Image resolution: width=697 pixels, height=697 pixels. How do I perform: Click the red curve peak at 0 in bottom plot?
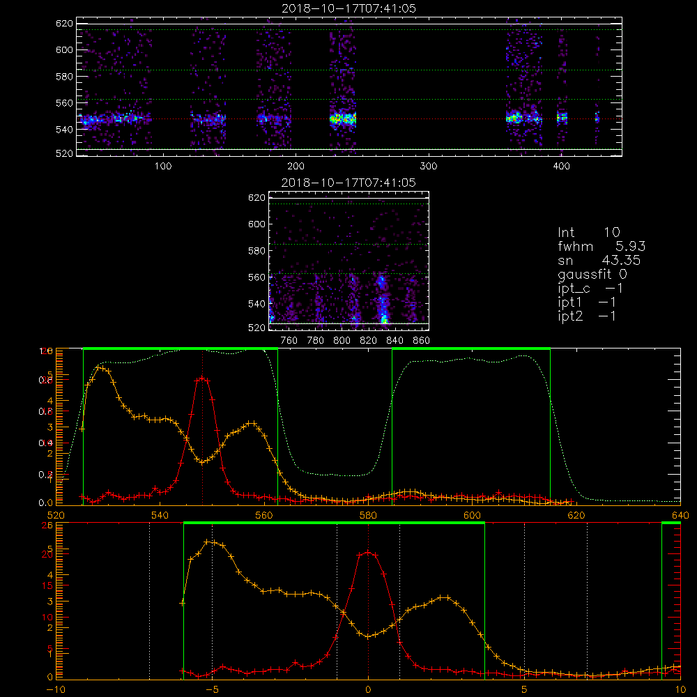point(368,553)
